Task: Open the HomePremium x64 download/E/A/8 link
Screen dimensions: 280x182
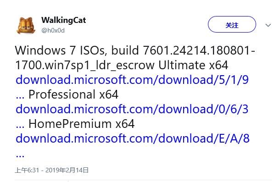Action: click(133, 138)
